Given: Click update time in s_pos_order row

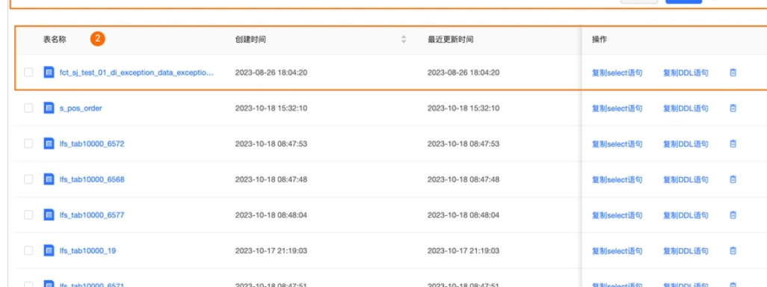Looking at the screenshot, I should click(463, 108).
